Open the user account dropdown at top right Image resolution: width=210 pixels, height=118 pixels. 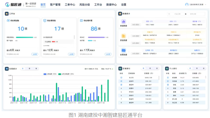[194, 5]
